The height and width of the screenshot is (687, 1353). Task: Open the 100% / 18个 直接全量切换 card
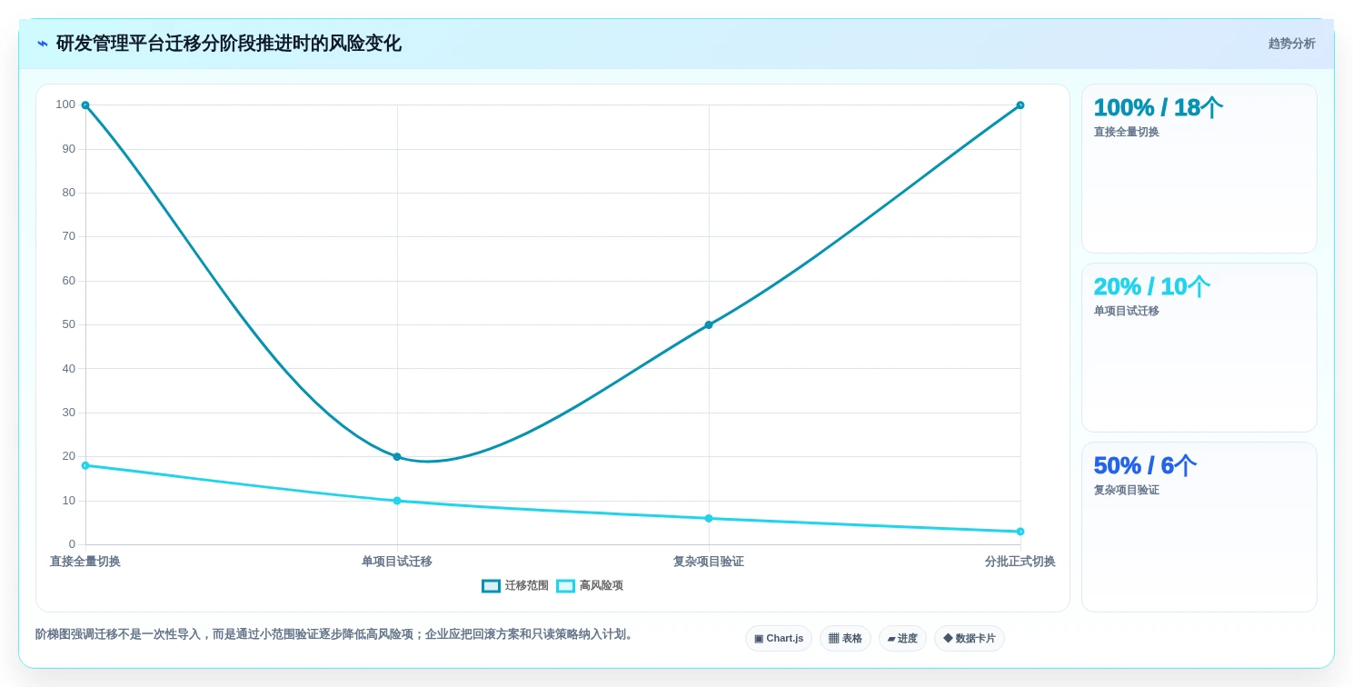click(x=1199, y=169)
